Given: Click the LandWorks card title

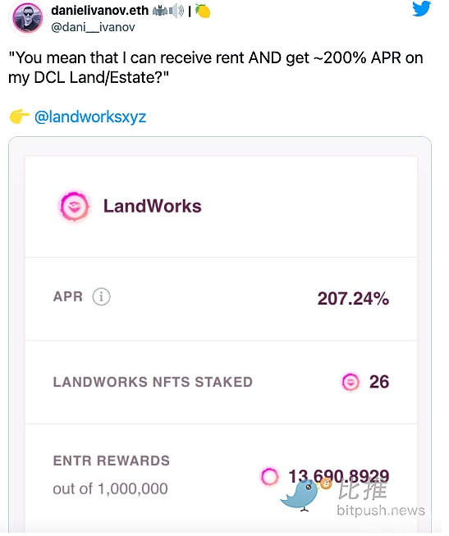Looking at the screenshot, I should 153,206.
